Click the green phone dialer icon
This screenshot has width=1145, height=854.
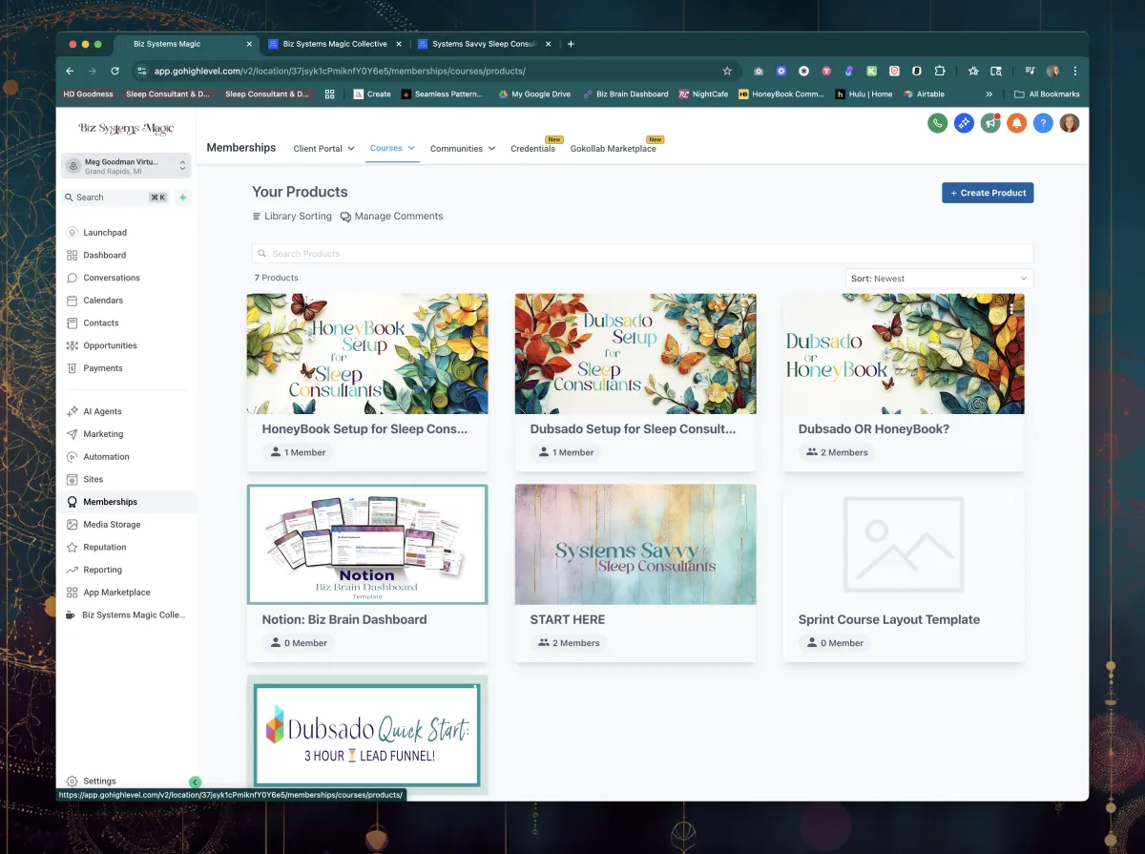click(937, 123)
